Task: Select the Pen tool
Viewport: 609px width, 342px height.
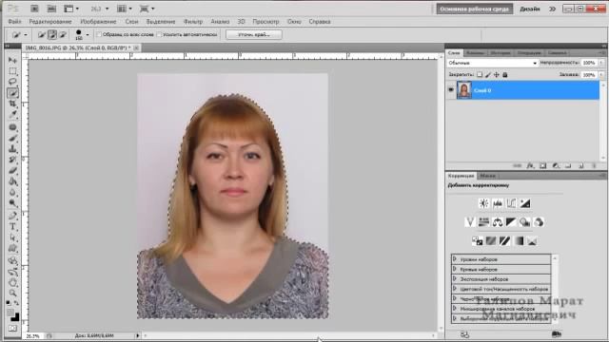Action: pyautogui.click(x=12, y=216)
